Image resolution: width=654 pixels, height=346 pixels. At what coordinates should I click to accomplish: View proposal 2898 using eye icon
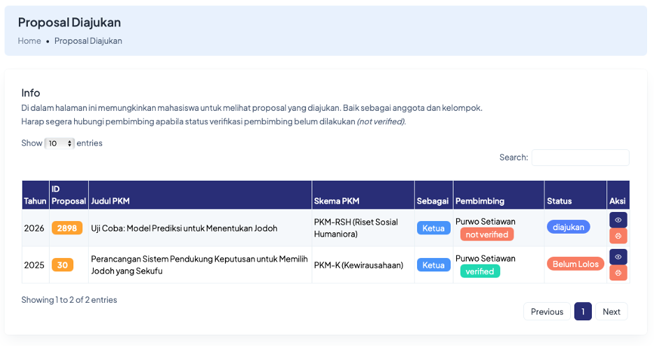pyautogui.click(x=618, y=220)
